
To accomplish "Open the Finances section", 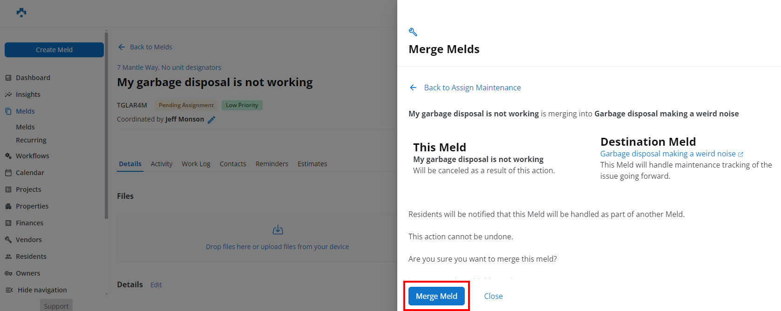I will [x=30, y=223].
